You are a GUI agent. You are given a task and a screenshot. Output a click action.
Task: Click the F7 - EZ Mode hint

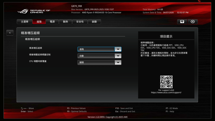(x=172, y=108)
